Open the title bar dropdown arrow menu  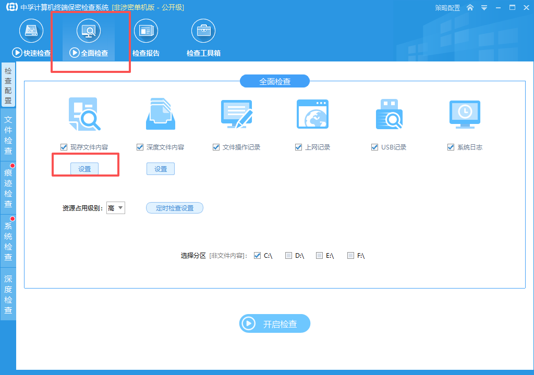[484, 7]
